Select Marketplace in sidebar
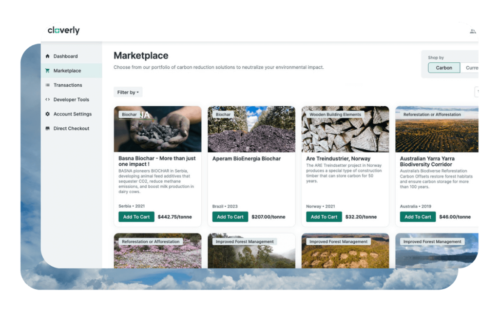This screenshot has height=312, width=499. tap(71, 71)
